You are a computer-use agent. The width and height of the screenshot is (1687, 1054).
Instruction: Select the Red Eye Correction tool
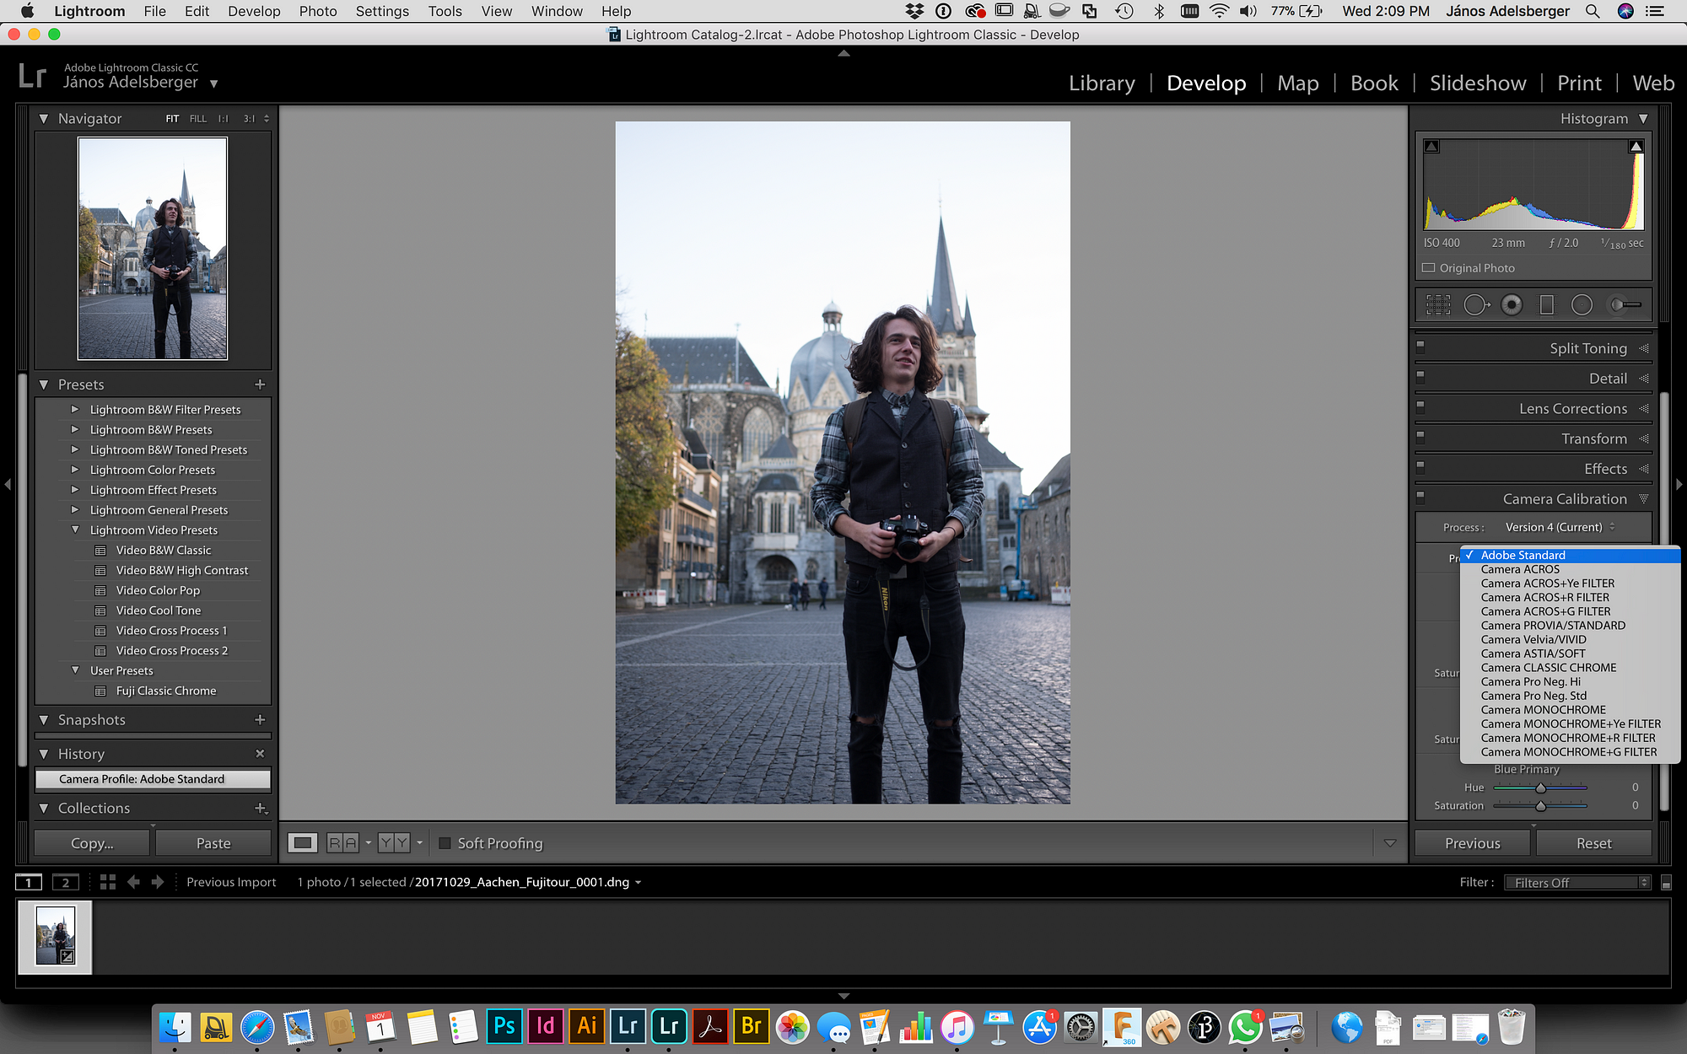click(x=1512, y=304)
